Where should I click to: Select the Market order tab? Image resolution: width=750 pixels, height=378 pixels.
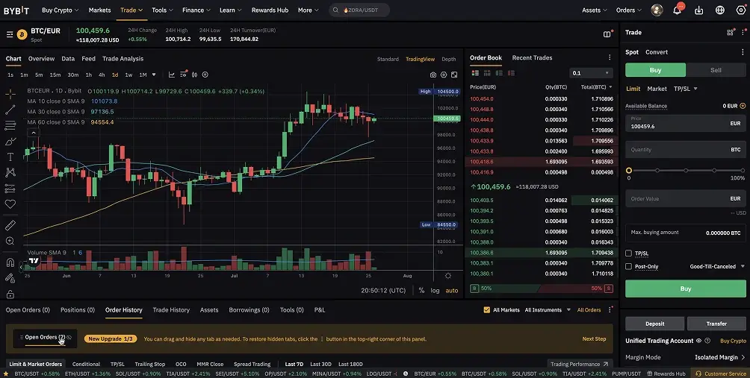[x=657, y=89]
